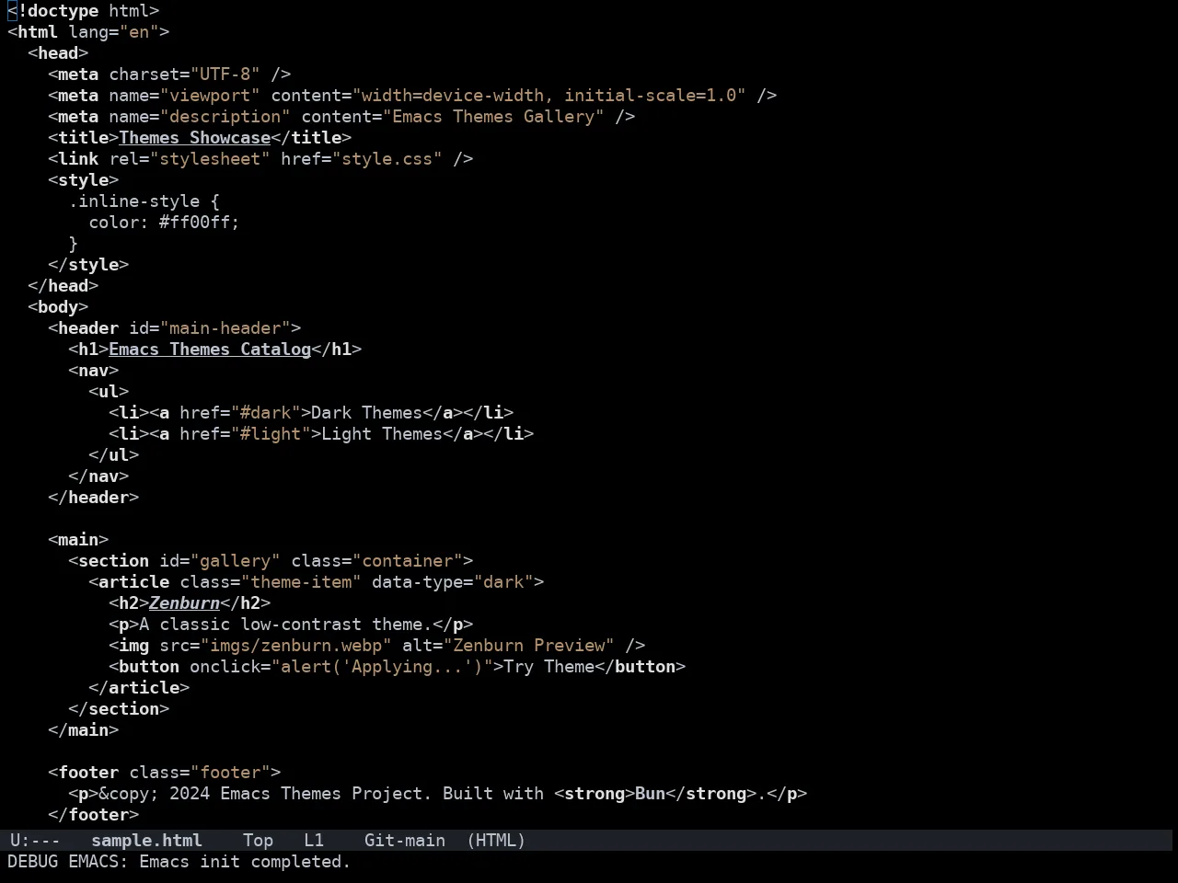Click the L1 line number indicator
The width and height of the screenshot is (1178, 883).
314,840
